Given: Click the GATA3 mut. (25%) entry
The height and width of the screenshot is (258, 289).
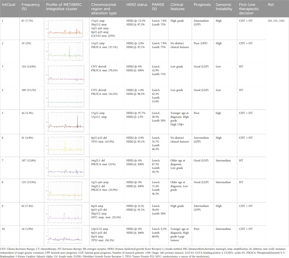Looking at the screenshot, I should point(103,36).
